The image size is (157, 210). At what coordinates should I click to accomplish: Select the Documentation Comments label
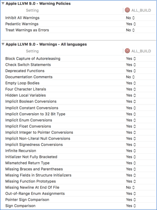[x=29, y=77]
